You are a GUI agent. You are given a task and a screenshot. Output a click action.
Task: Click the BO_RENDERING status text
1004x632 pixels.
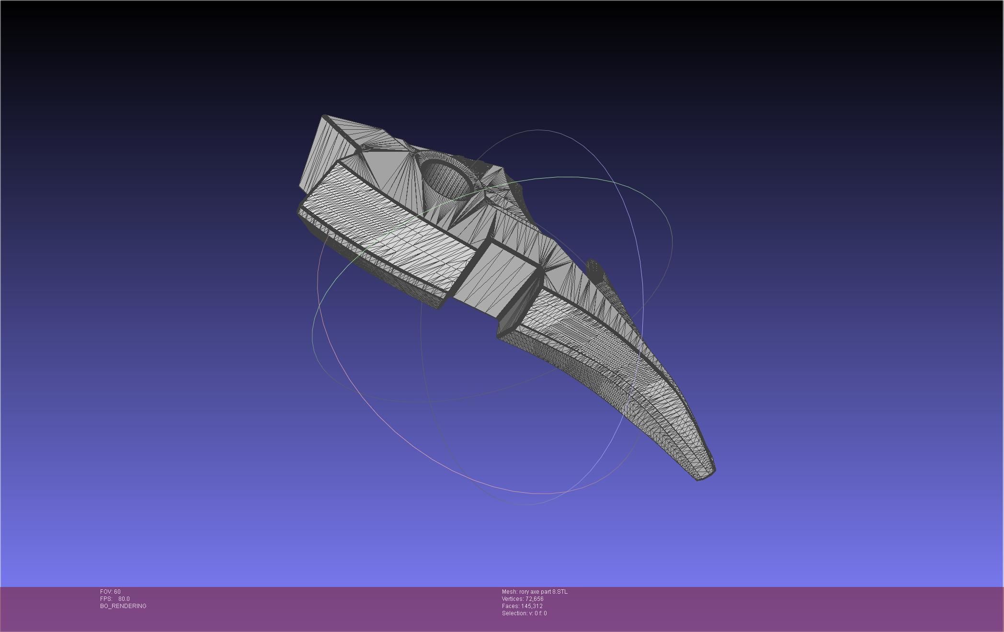(x=123, y=606)
